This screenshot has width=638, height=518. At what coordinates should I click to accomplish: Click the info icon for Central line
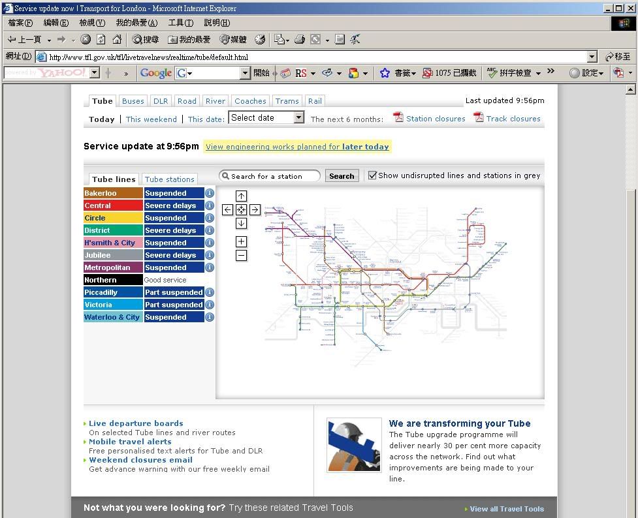point(210,206)
